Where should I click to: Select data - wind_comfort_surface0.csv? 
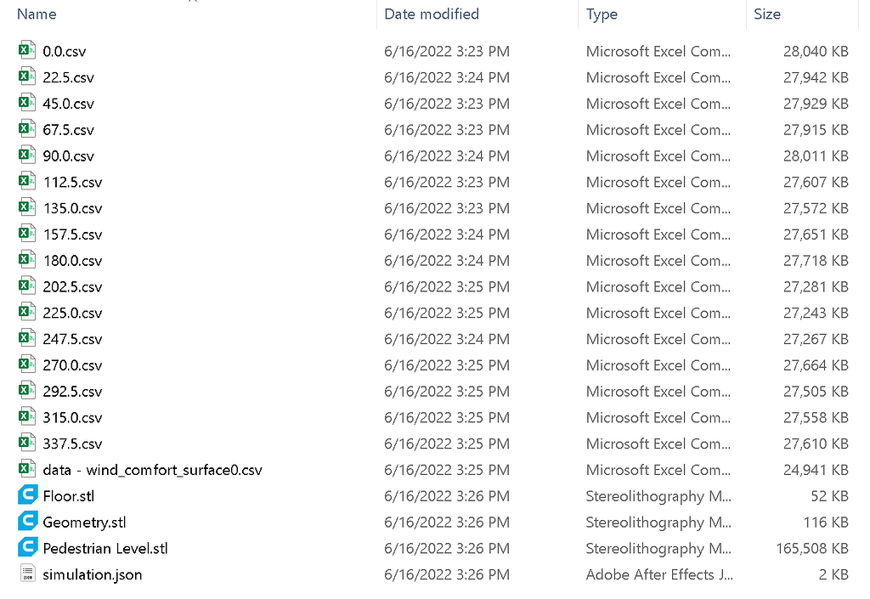tap(153, 469)
